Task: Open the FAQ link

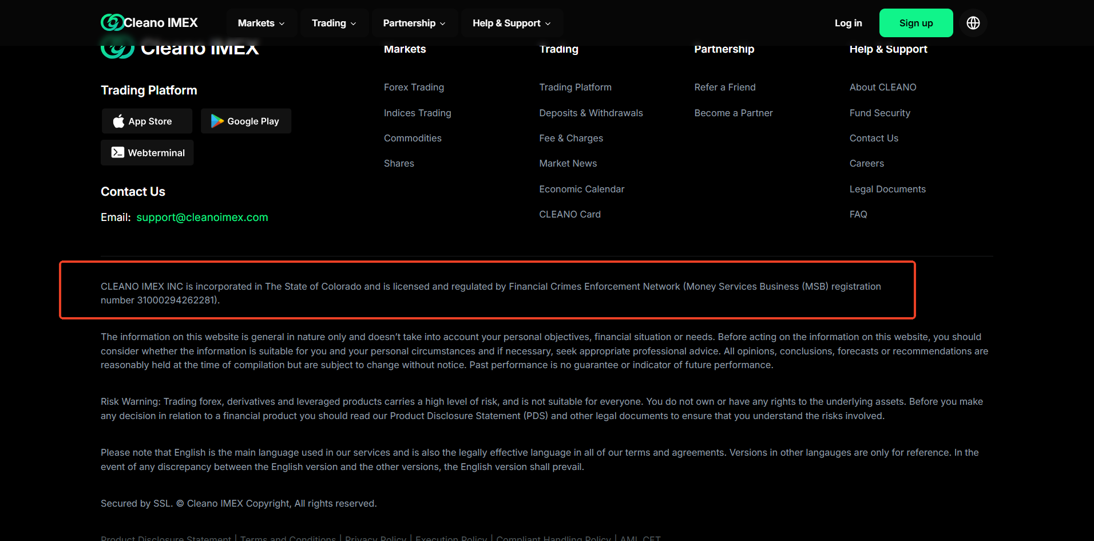Action: point(858,214)
